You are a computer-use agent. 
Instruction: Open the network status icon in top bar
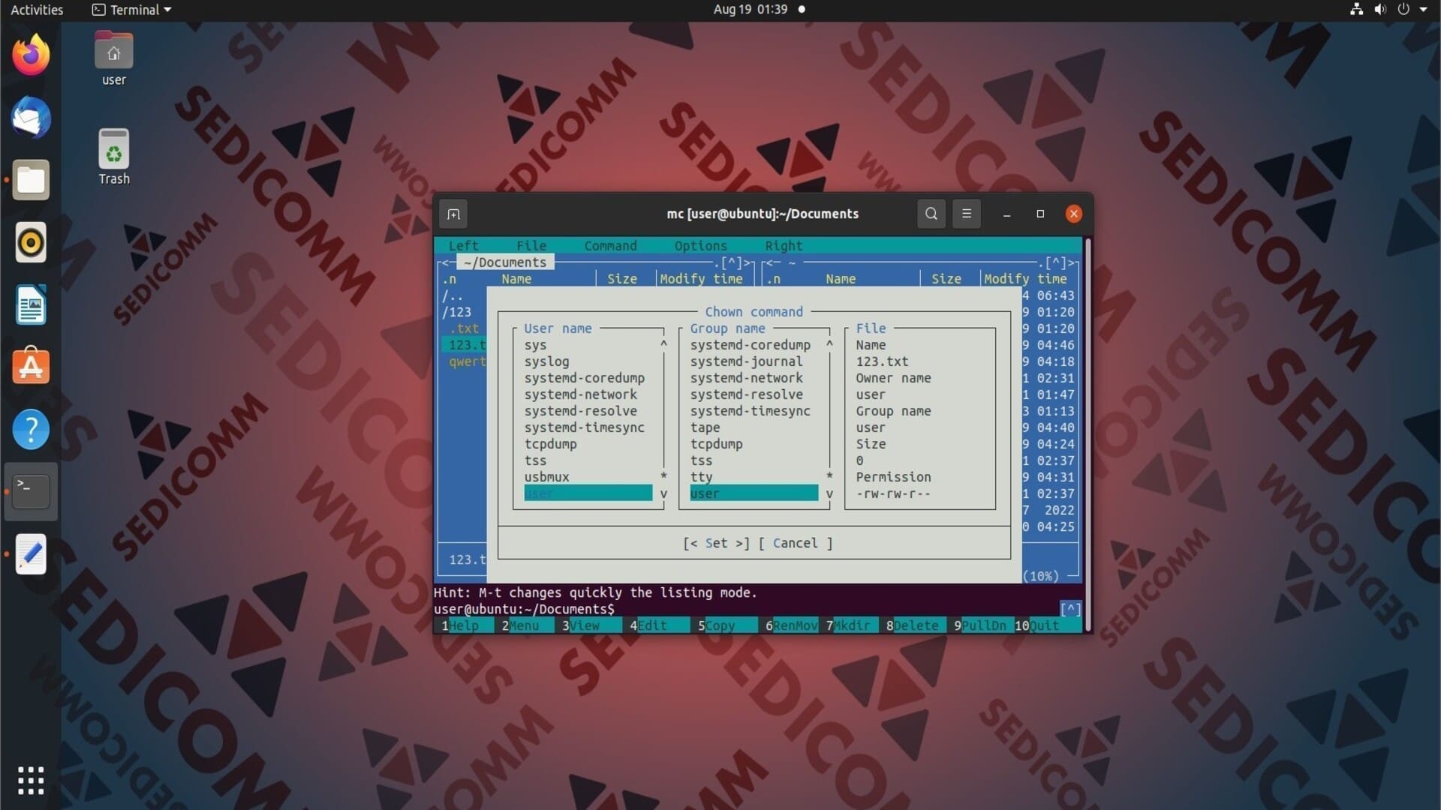click(x=1356, y=10)
